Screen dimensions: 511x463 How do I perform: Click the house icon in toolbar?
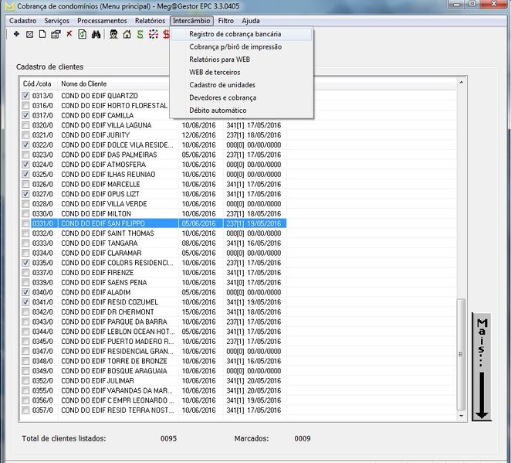coord(127,35)
